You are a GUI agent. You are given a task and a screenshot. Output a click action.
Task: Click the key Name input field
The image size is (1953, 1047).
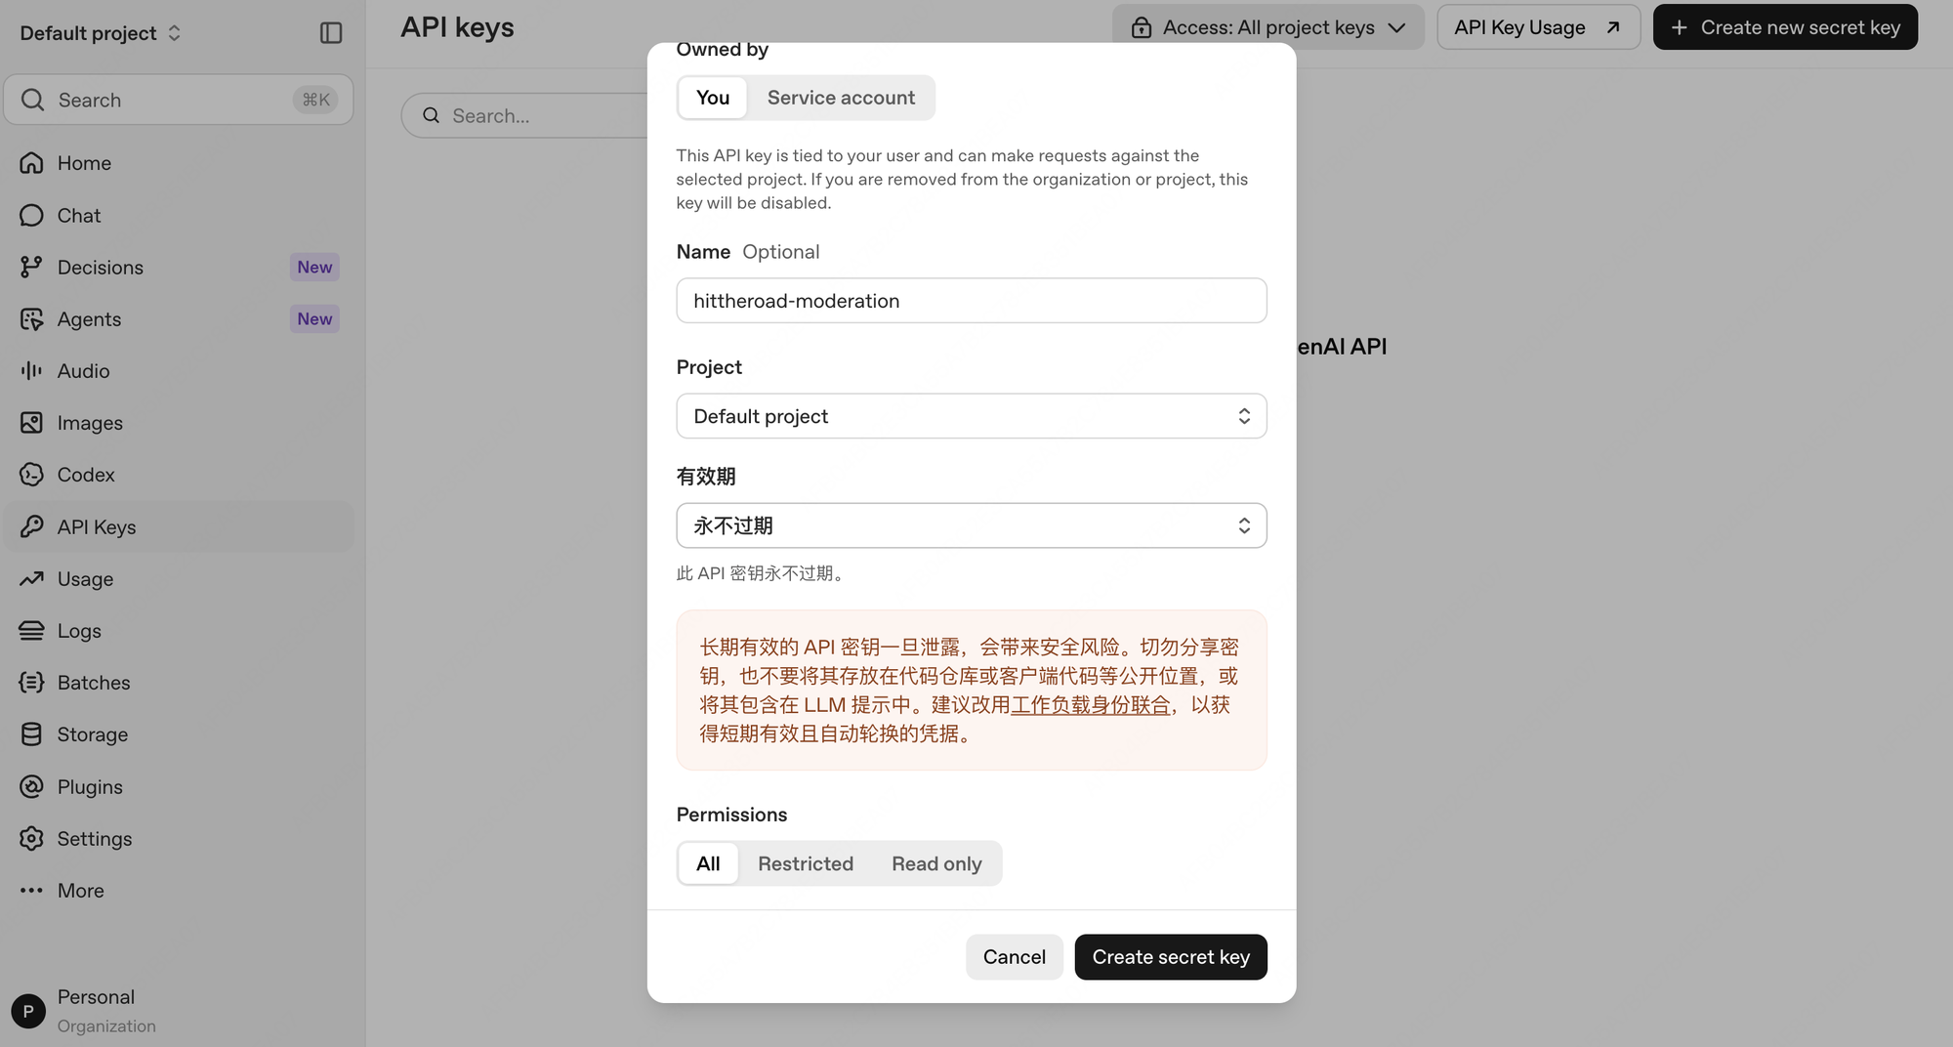[x=972, y=301]
